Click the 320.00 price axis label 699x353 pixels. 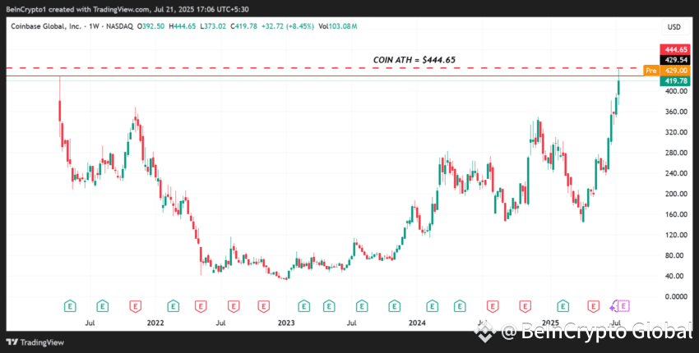coord(674,132)
